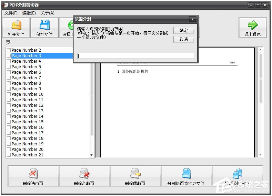
Task: Open the 关于(A) menu
Action: coord(47,13)
